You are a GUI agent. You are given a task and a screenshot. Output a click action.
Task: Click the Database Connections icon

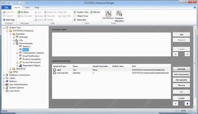tap(7, 75)
